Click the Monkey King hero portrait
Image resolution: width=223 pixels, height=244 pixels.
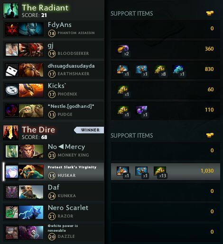click(x=31, y=151)
